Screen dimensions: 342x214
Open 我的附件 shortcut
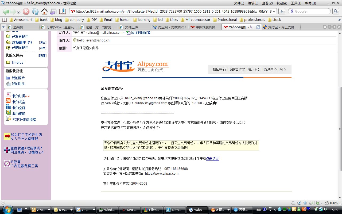(18, 84)
